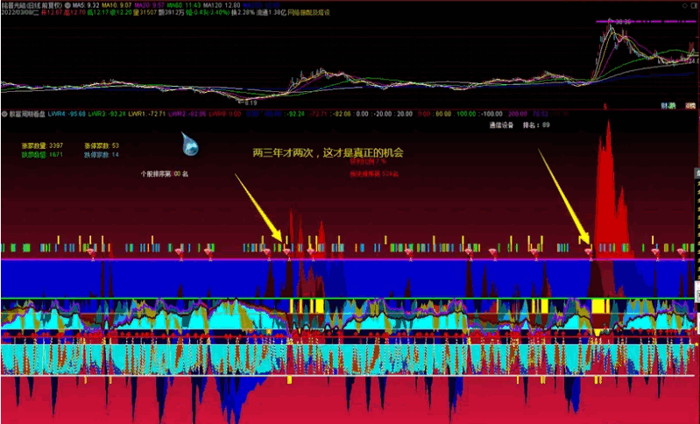Click the round icon after the stock title
The image size is (700, 424).
coord(67,5)
